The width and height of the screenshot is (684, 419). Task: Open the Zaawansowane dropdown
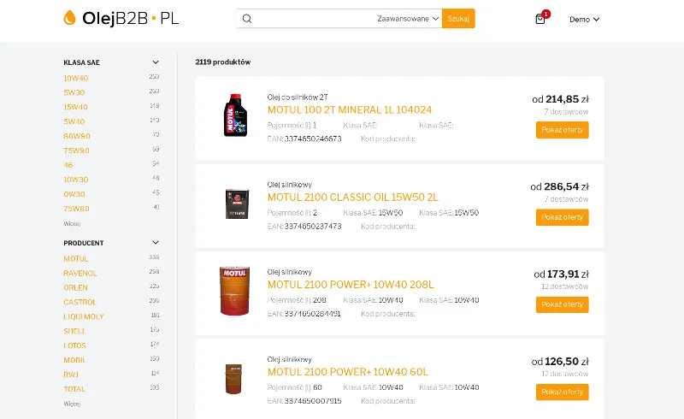tap(408, 19)
